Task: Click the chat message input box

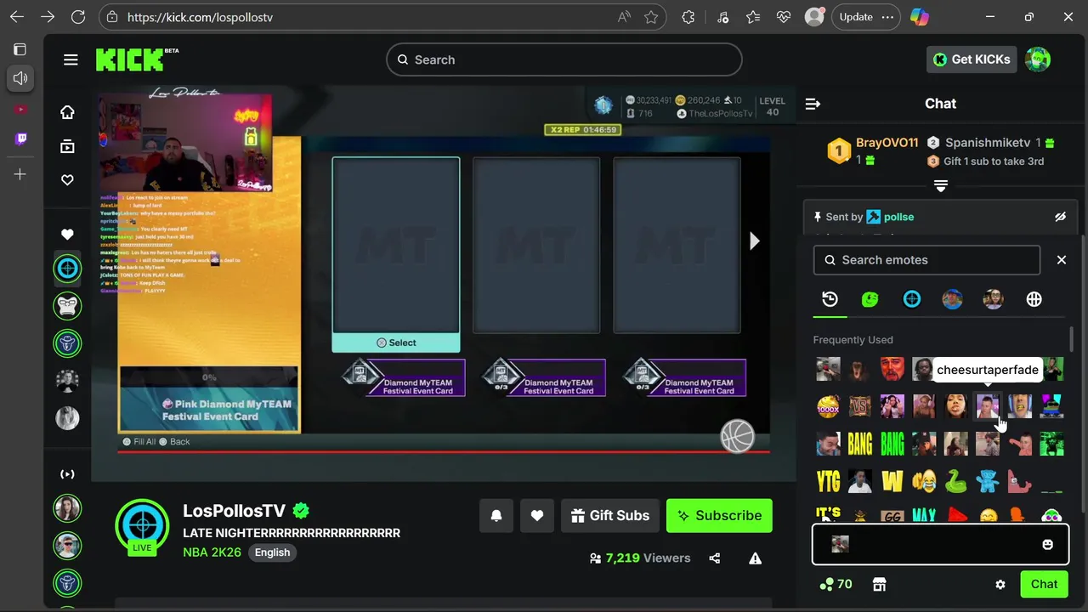Action: (x=940, y=545)
